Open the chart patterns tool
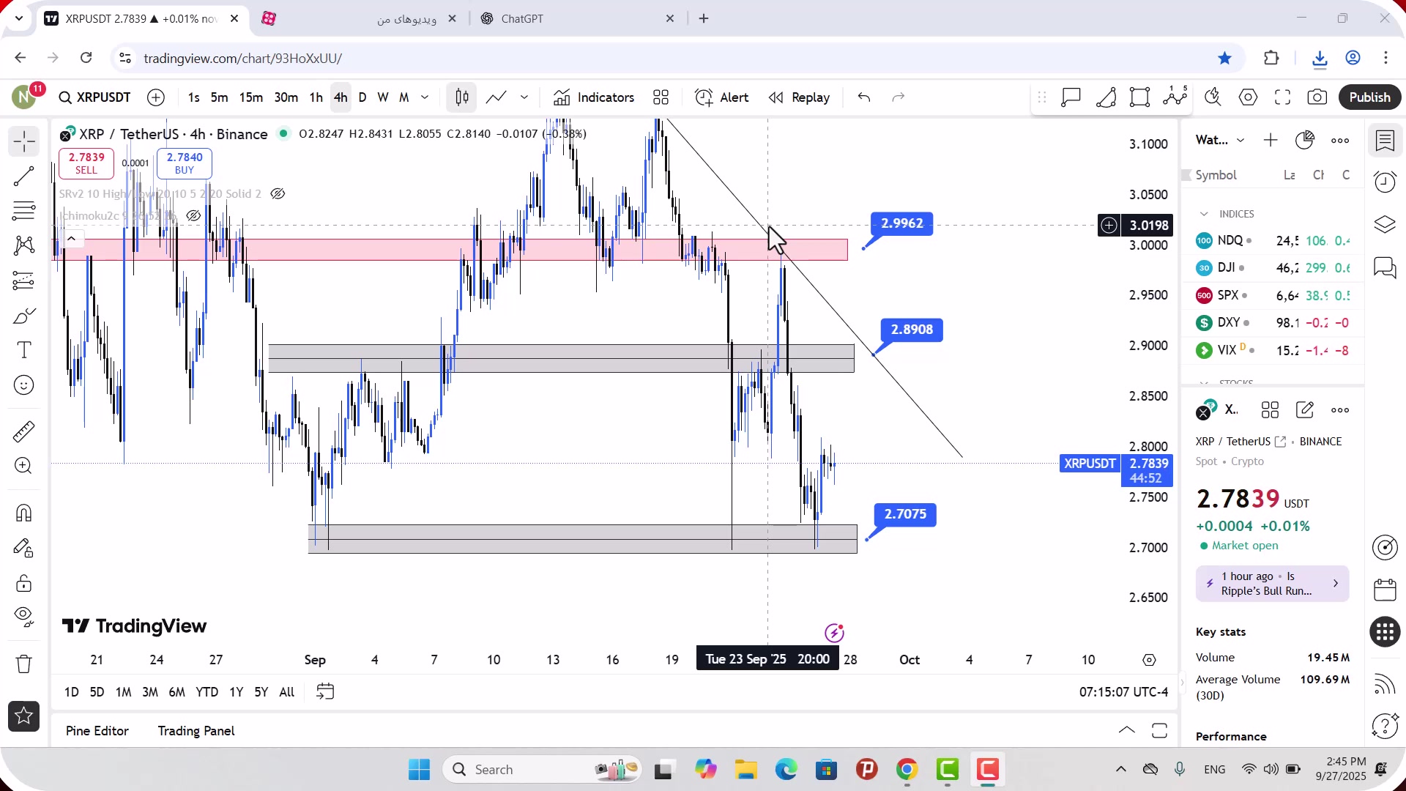Viewport: 1406px width, 791px height. pyautogui.click(x=24, y=245)
